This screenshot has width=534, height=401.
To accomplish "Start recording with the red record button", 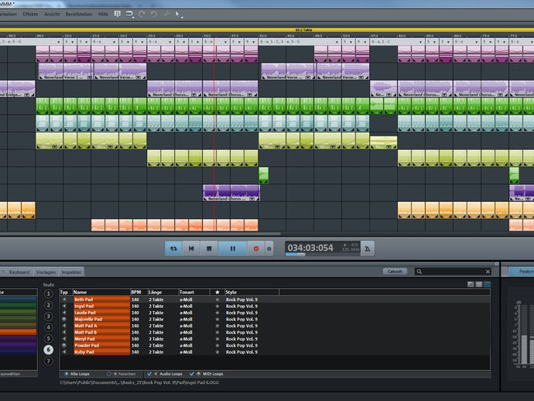I will pyautogui.click(x=256, y=248).
